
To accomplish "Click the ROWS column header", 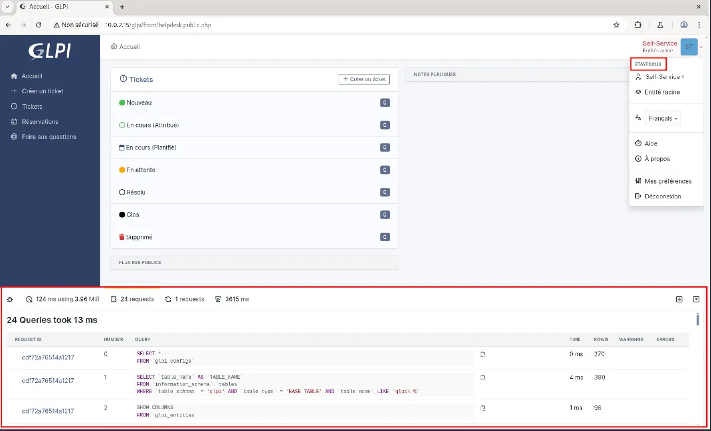I will [601, 339].
